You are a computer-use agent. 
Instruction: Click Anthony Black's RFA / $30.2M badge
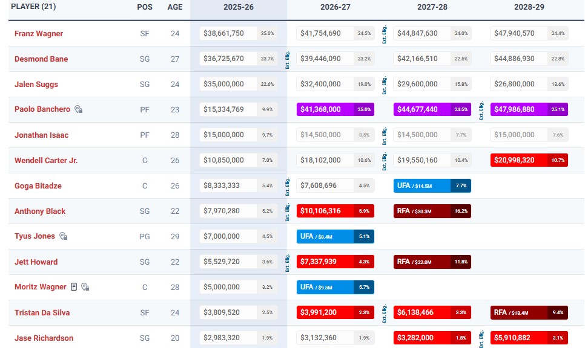pos(432,211)
